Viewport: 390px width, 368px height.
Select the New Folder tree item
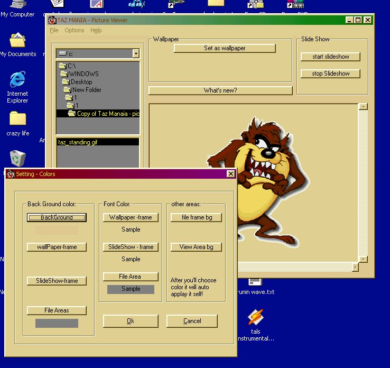coord(87,90)
